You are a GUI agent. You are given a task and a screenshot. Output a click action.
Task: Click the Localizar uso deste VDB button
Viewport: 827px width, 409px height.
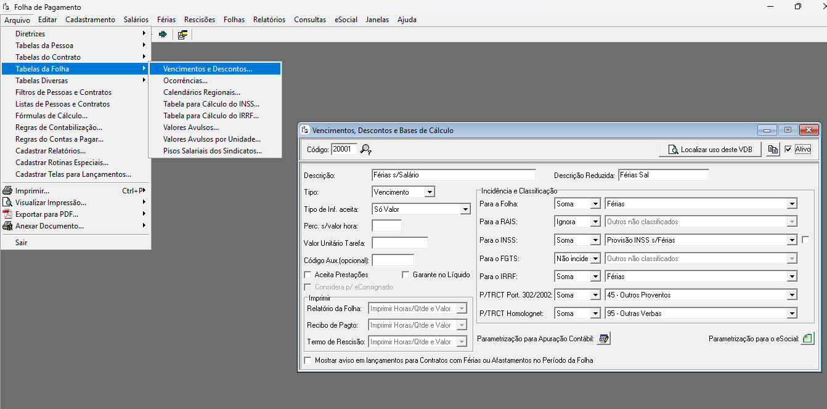pos(710,150)
